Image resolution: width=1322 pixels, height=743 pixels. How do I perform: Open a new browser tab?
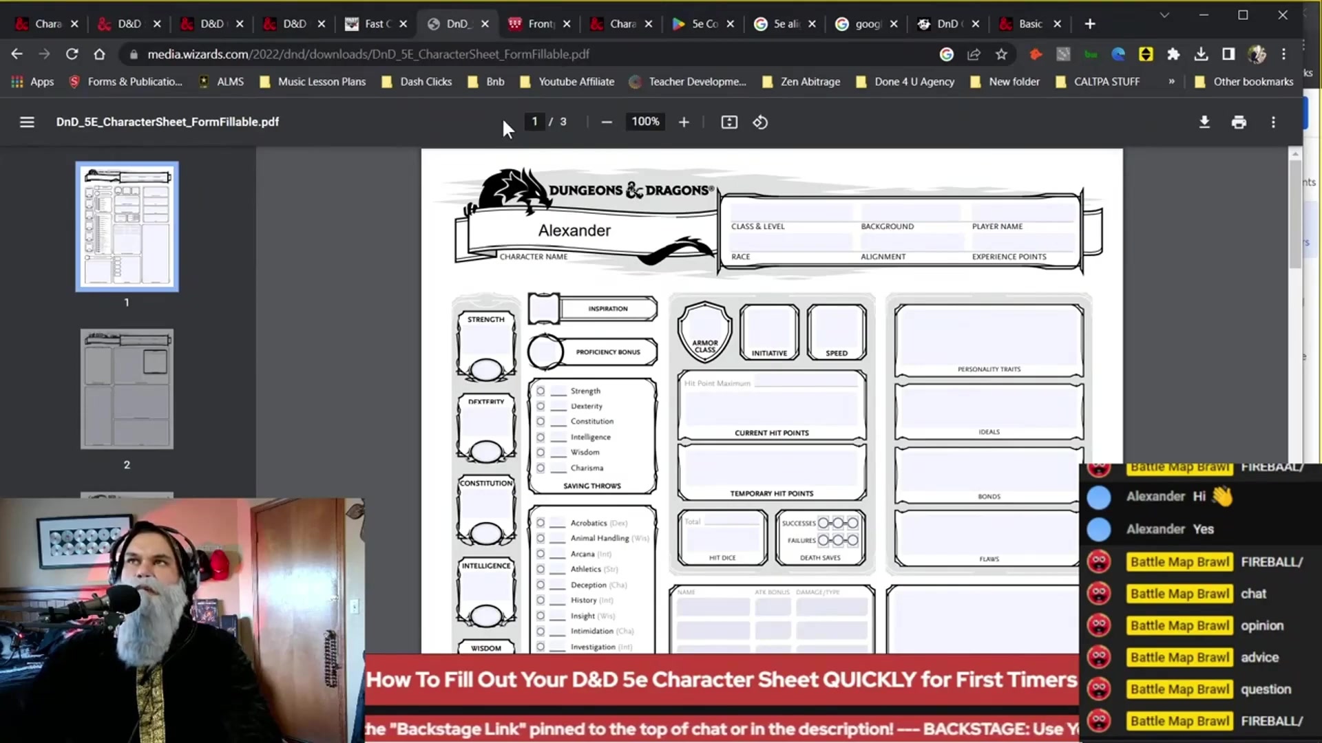(1089, 24)
